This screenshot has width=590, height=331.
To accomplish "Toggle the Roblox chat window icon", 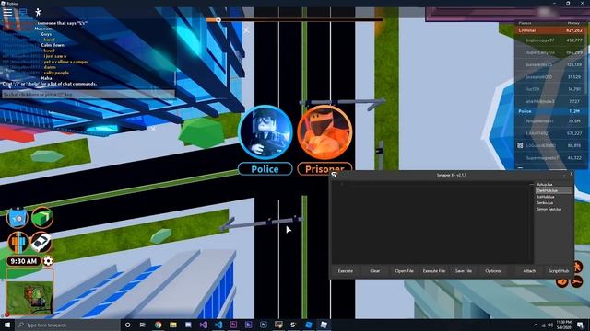I will (23, 12).
